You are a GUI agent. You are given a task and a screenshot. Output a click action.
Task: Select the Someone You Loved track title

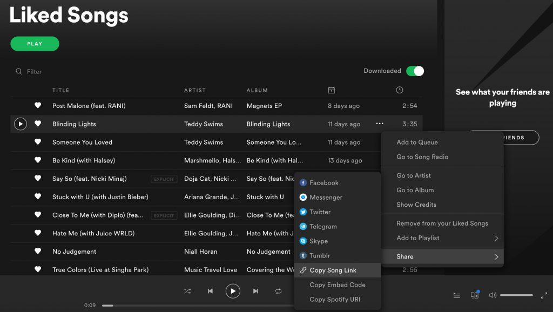(x=82, y=142)
